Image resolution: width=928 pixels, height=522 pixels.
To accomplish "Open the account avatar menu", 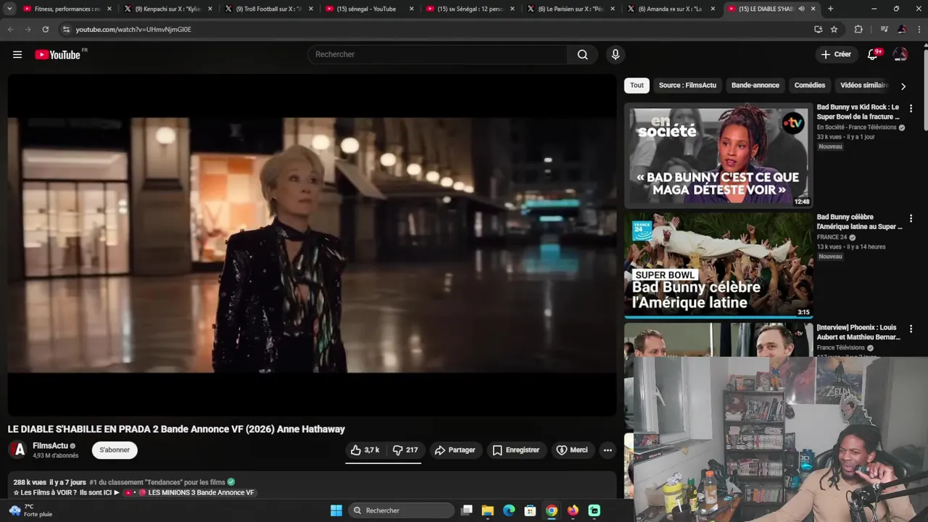I will click(900, 54).
